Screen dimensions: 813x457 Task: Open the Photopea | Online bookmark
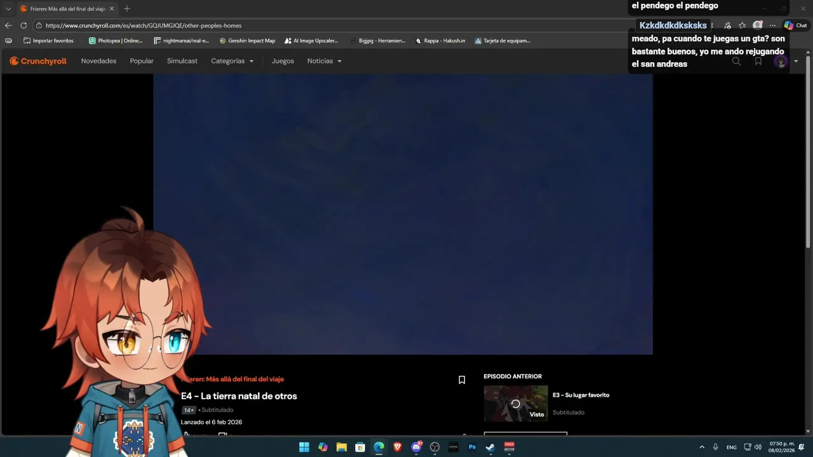coord(116,41)
